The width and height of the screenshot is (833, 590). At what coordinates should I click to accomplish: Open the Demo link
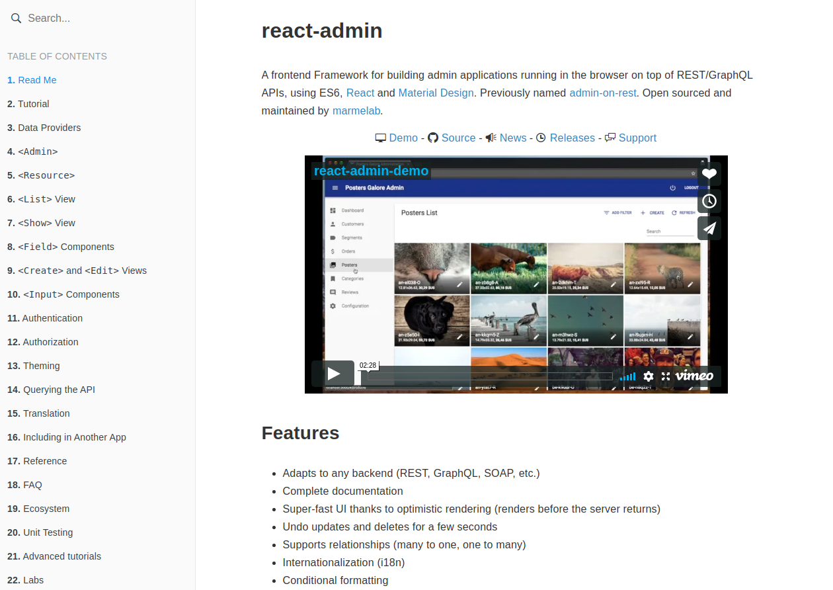pos(403,138)
